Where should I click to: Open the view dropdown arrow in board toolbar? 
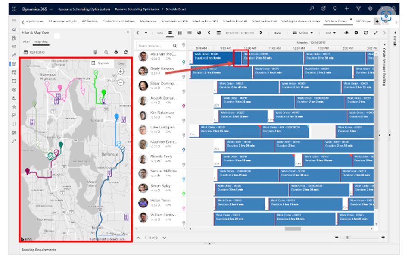click(146, 33)
